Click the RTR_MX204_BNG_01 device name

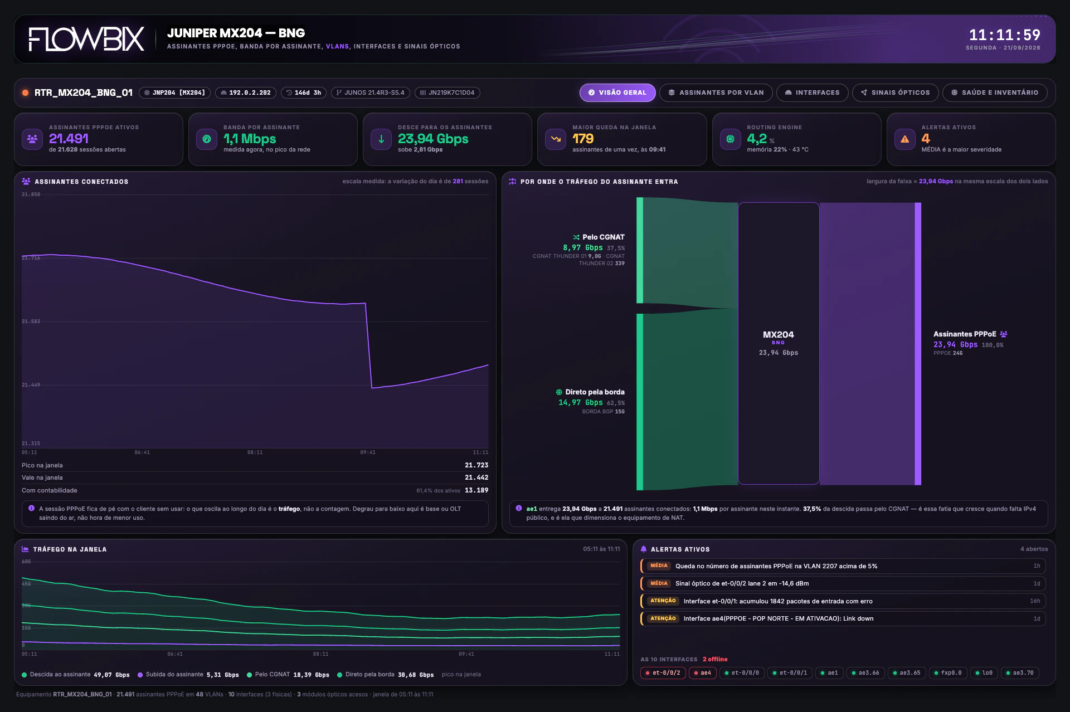pyautogui.click(x=84, y=92)
